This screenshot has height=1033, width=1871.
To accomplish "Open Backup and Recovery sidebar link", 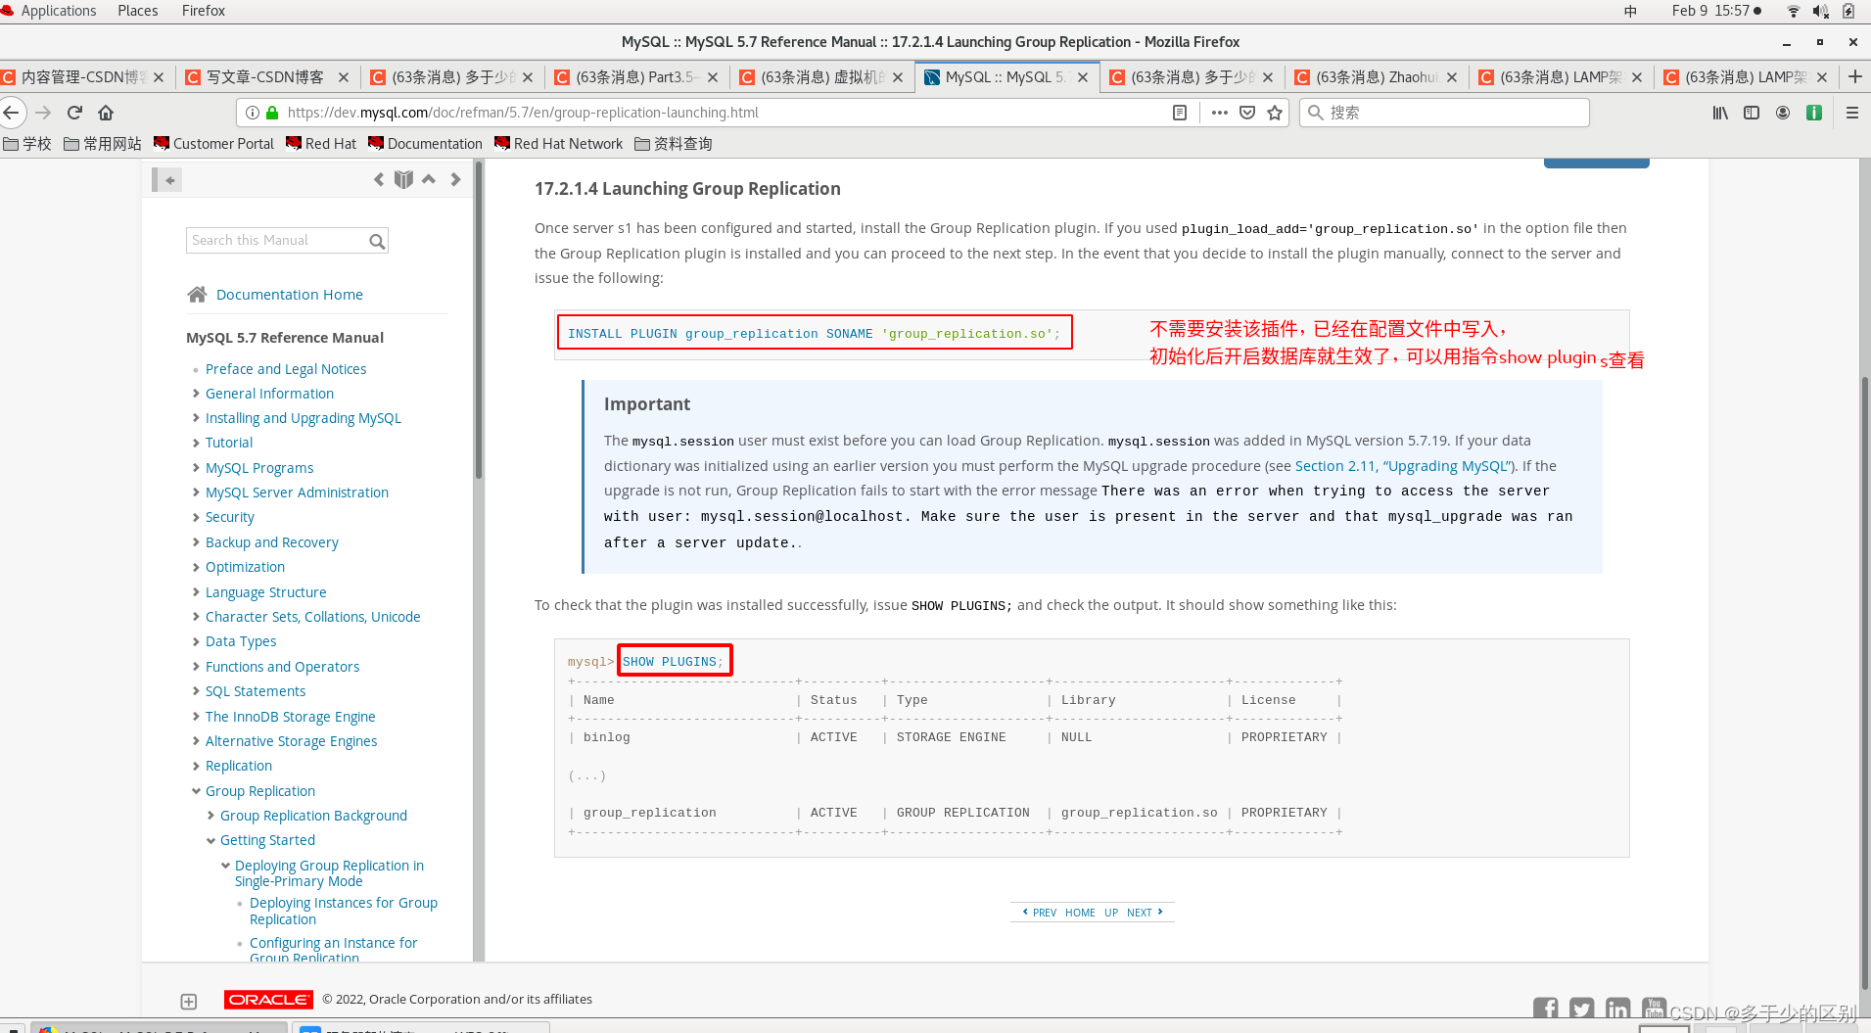I will [271, 542].
